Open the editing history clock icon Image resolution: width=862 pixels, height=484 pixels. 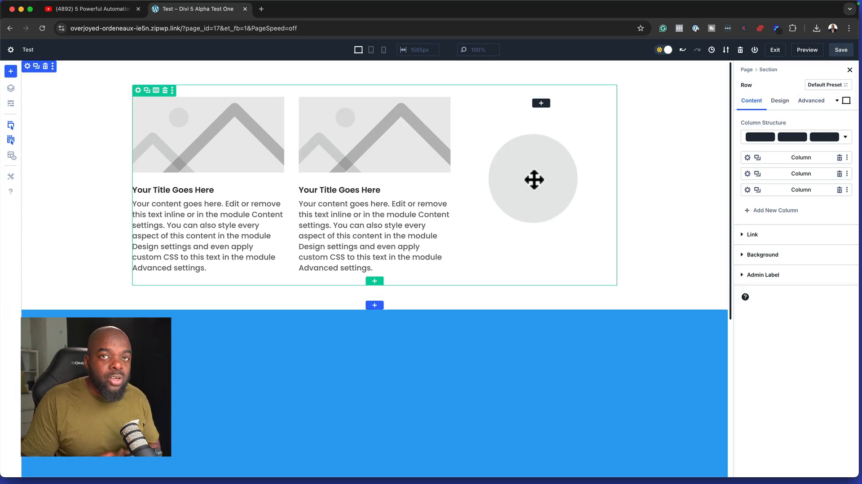pos(711,50)
